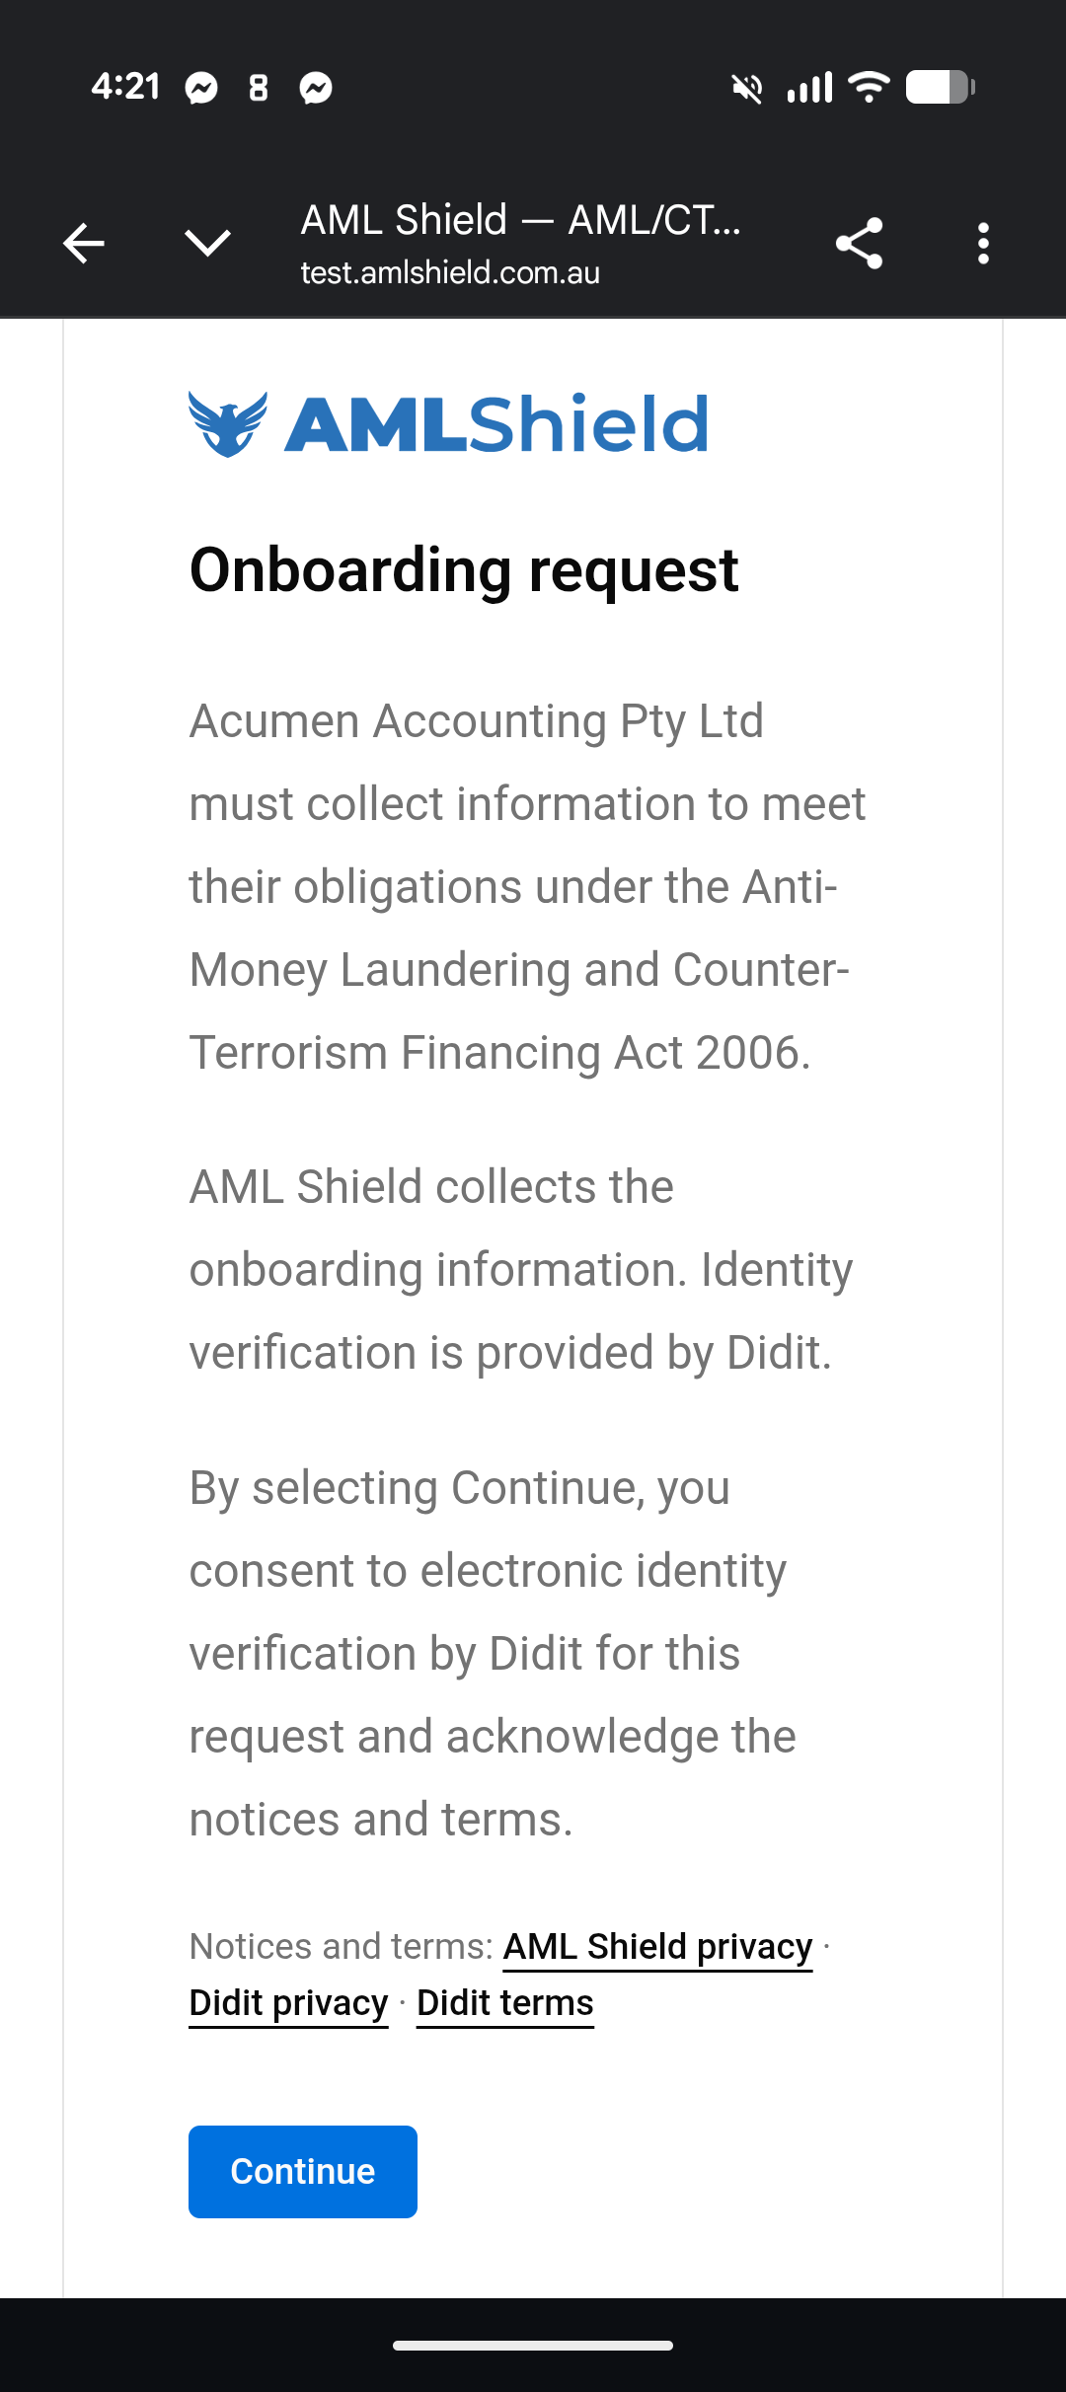Image resolution: width=1066 pixels, height=2392 pixels.
Task: Click the AMLShield eagle logo icon
Action: coord(228,424)
